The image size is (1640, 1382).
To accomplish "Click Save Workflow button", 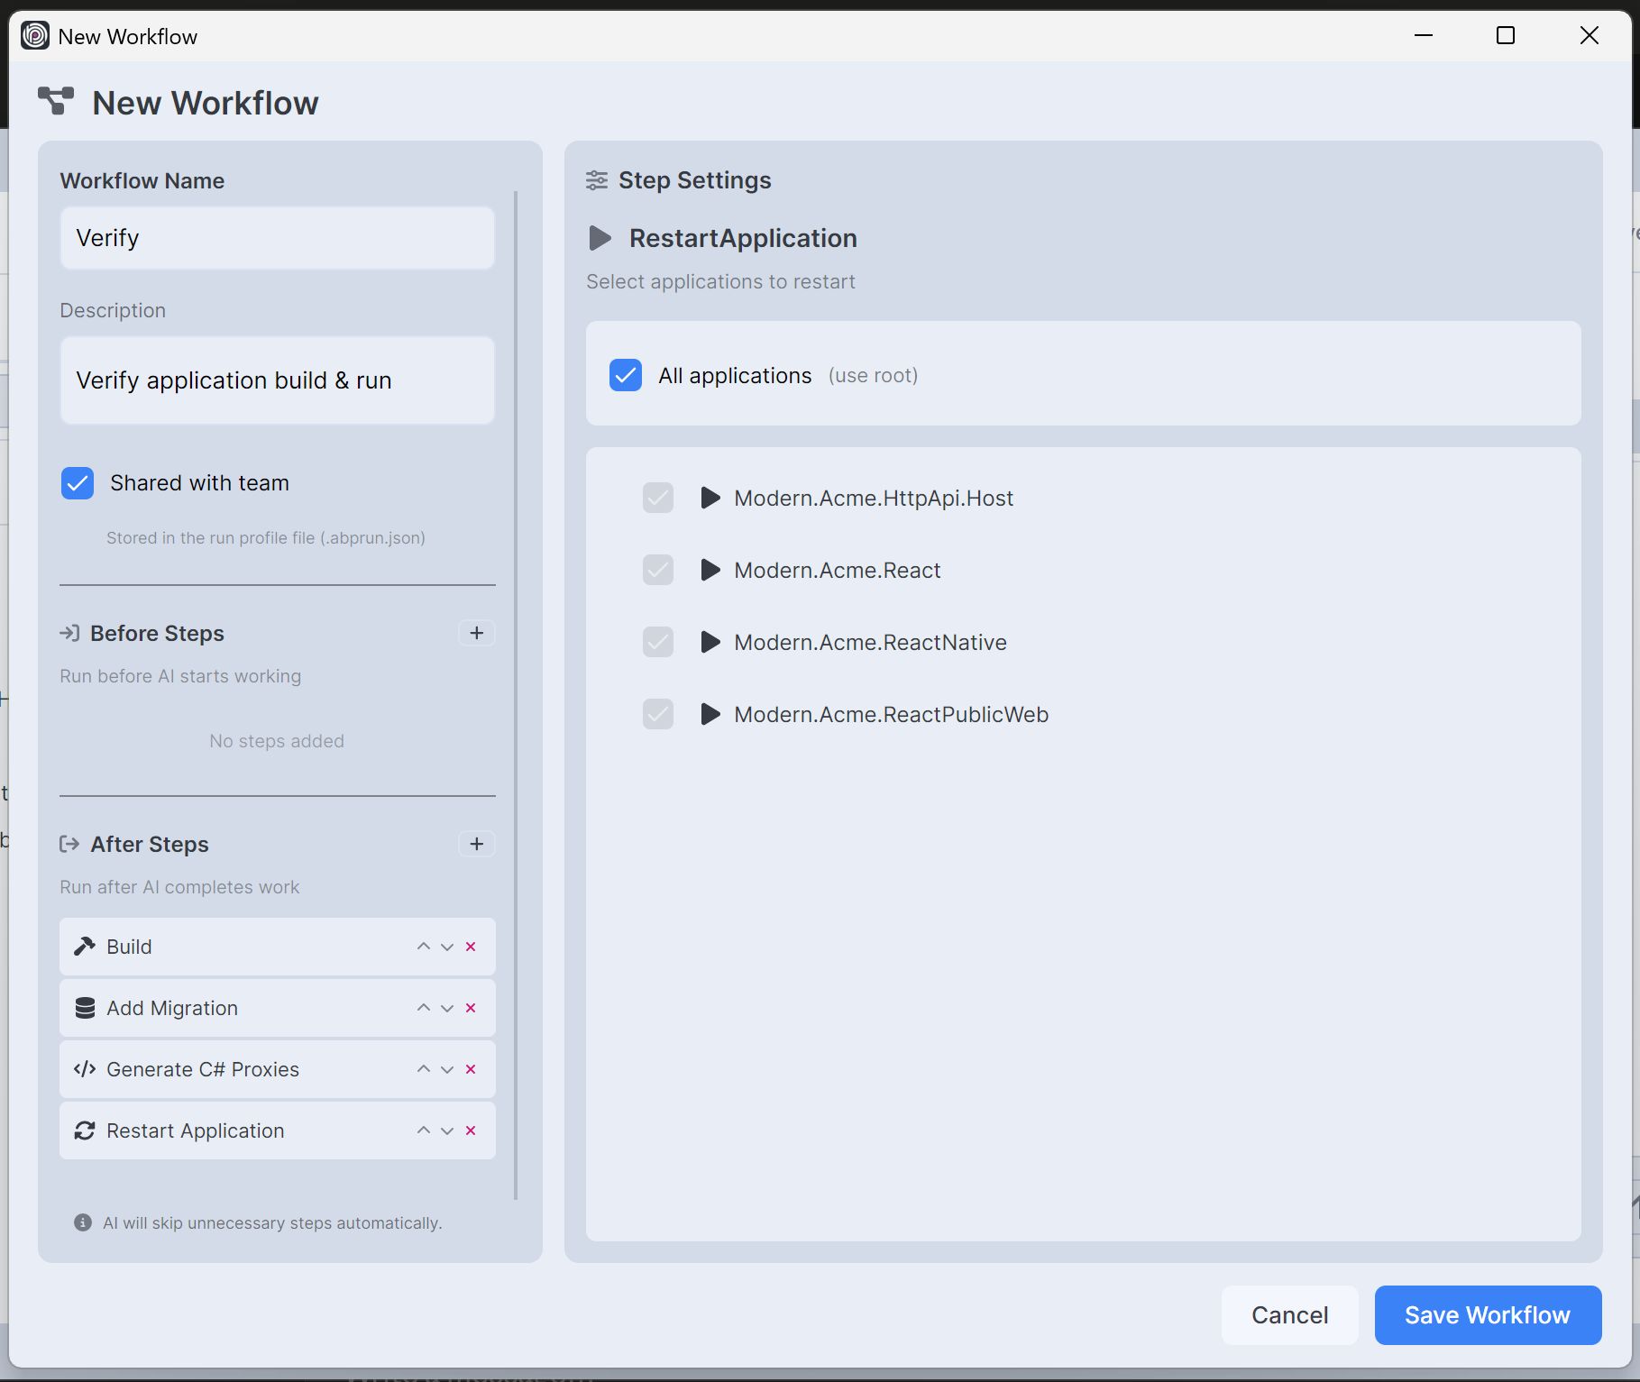I will pos(1488,1315).
